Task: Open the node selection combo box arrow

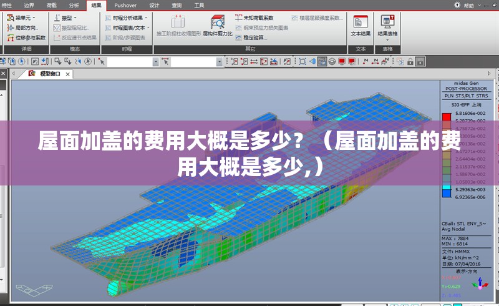Action: tap(155, 62)
